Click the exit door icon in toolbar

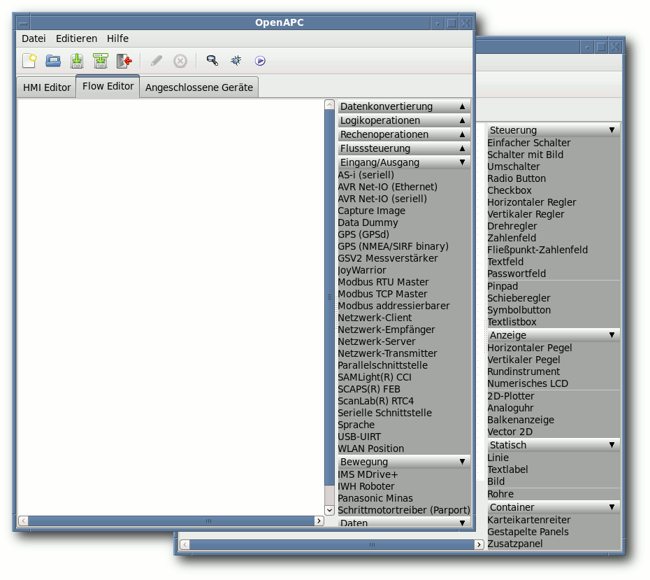click(124, 61)
